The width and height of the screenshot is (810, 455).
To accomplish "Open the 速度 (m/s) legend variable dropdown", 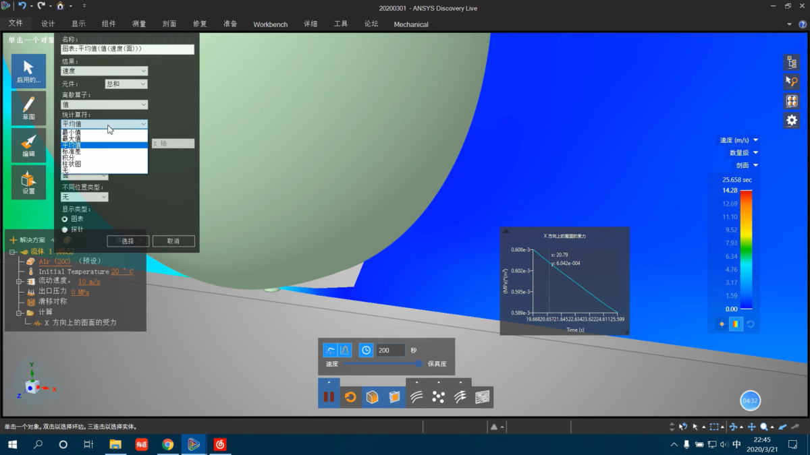I will coord(738,140).
